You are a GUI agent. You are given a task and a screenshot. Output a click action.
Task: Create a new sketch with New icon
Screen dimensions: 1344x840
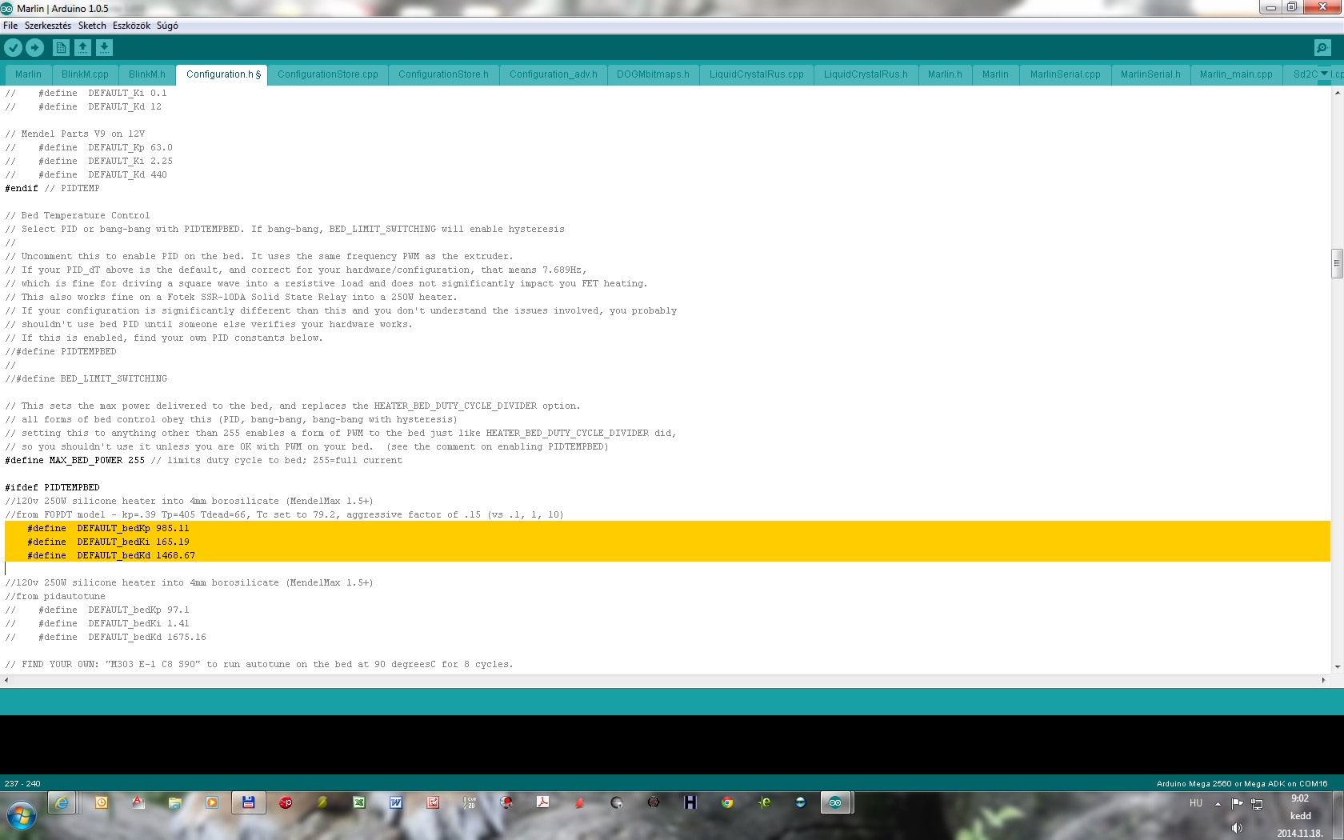[61, 48]
